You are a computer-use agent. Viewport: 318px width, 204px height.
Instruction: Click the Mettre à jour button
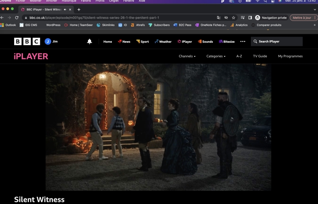301,18
